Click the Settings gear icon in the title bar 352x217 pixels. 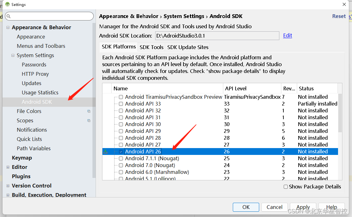(7, 4)
